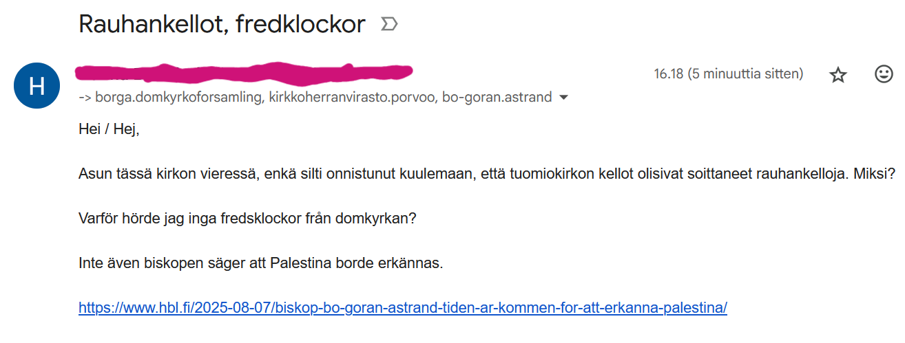Click the word Palestina in the message body
This screenshot has width=905, height=343.
[x=303, y=263]
